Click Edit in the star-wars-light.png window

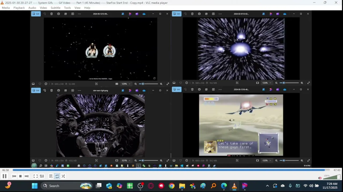click(36, 90)
